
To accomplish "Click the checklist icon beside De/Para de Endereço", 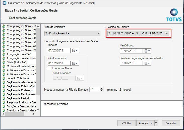I will pyautogui.click(x=4, y=90).
